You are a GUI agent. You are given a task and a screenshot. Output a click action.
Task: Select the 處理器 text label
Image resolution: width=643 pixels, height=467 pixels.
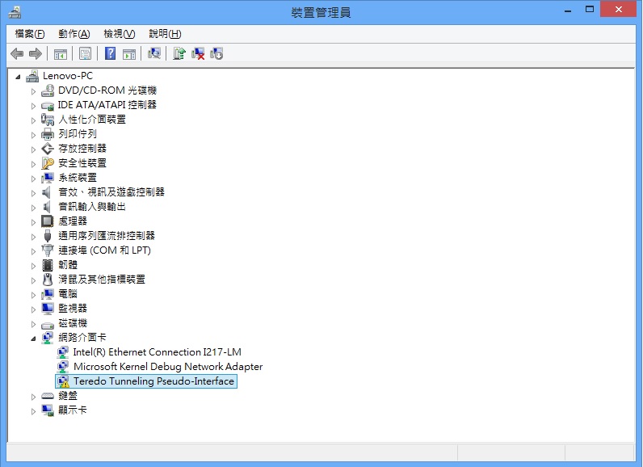point(73,221)
